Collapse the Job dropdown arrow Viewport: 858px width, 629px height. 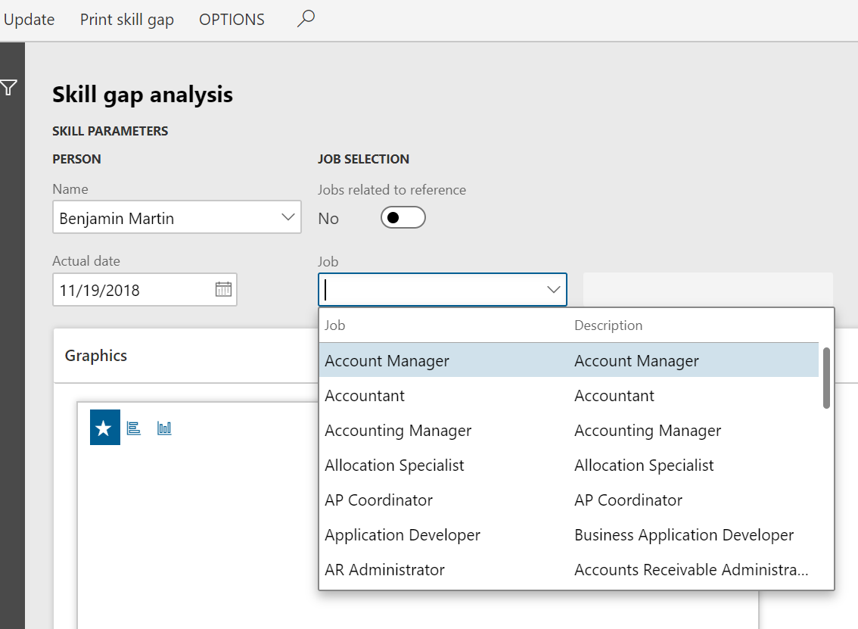553,289
